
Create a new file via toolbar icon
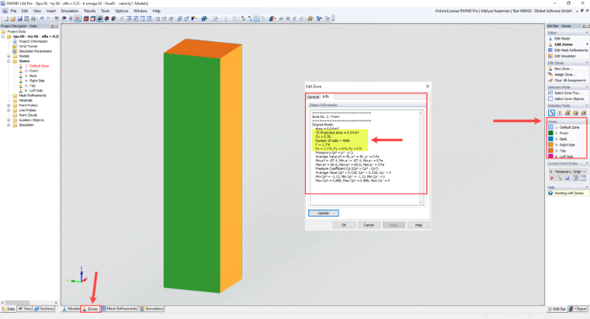6,19
